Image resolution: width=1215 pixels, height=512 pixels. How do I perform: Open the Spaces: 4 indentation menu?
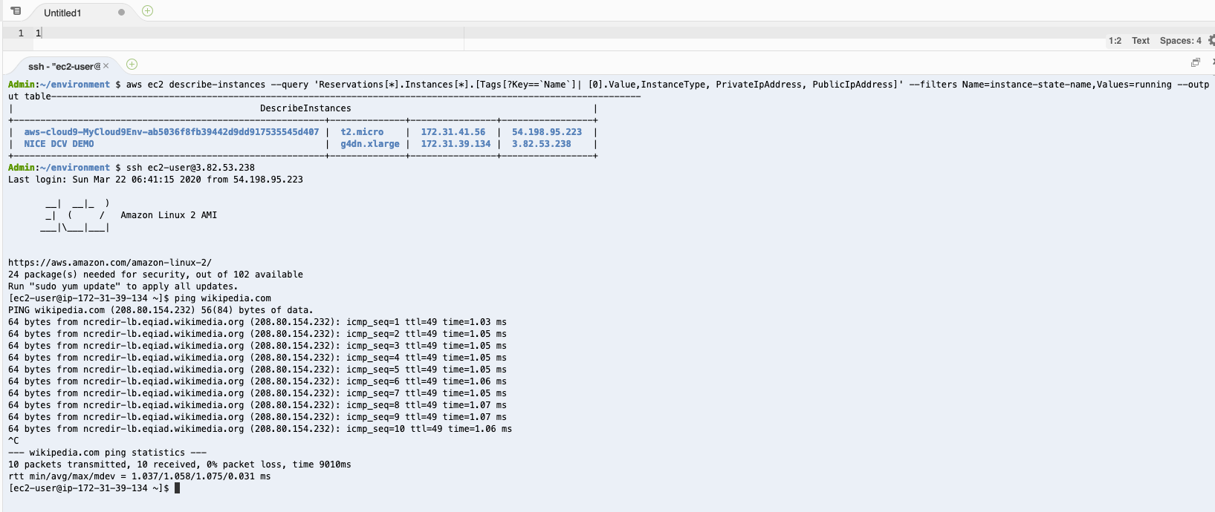(x=1180, y=41)
